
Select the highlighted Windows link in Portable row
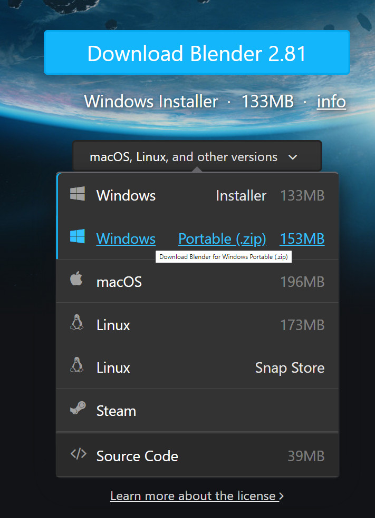126,239
